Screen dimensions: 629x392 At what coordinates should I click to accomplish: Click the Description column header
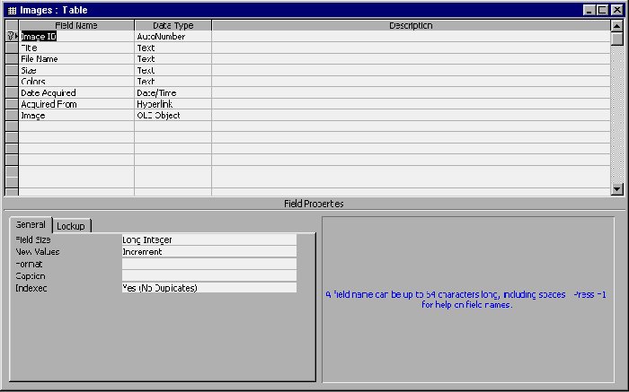[x=410, y=26]
